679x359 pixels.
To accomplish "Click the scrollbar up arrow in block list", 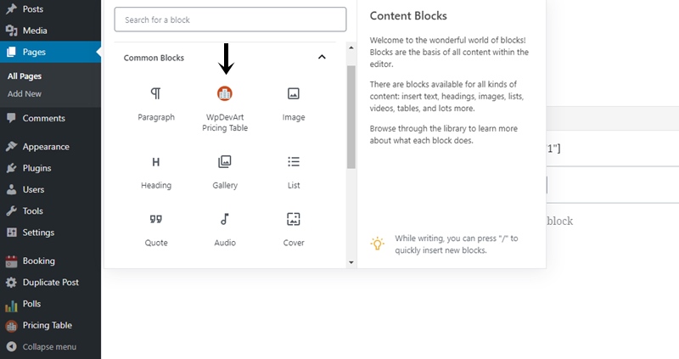I will (x=351, y=48).
